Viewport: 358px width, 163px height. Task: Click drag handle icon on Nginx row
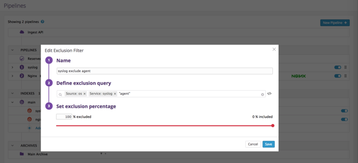tap(345, 76)
